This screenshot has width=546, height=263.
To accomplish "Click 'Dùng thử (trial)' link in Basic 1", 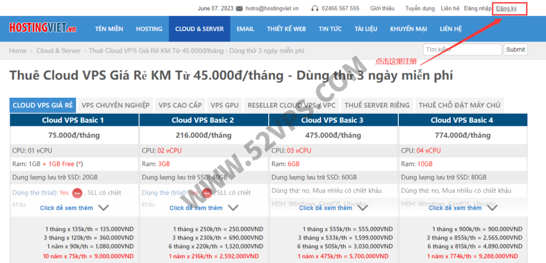I will [x=35, y=192].
